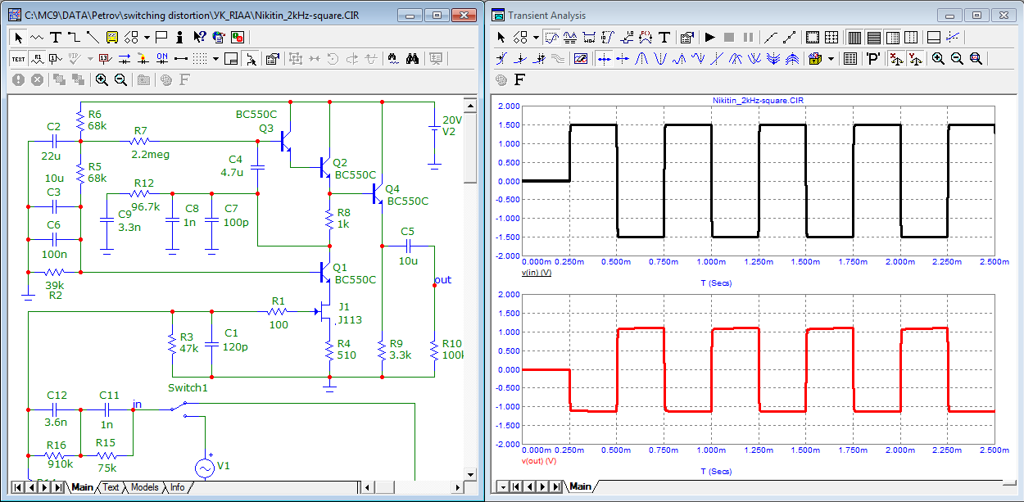
Task: Zoom in on the schematic
Action: tap(102, 79)
